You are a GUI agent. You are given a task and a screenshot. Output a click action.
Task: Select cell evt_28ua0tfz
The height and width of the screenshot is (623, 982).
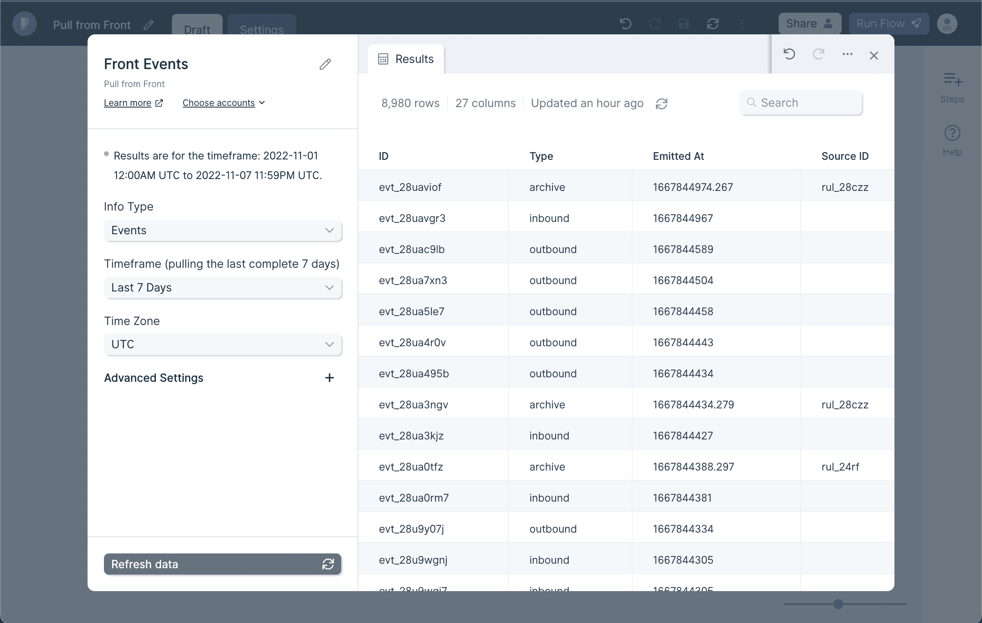pos(433,467)
